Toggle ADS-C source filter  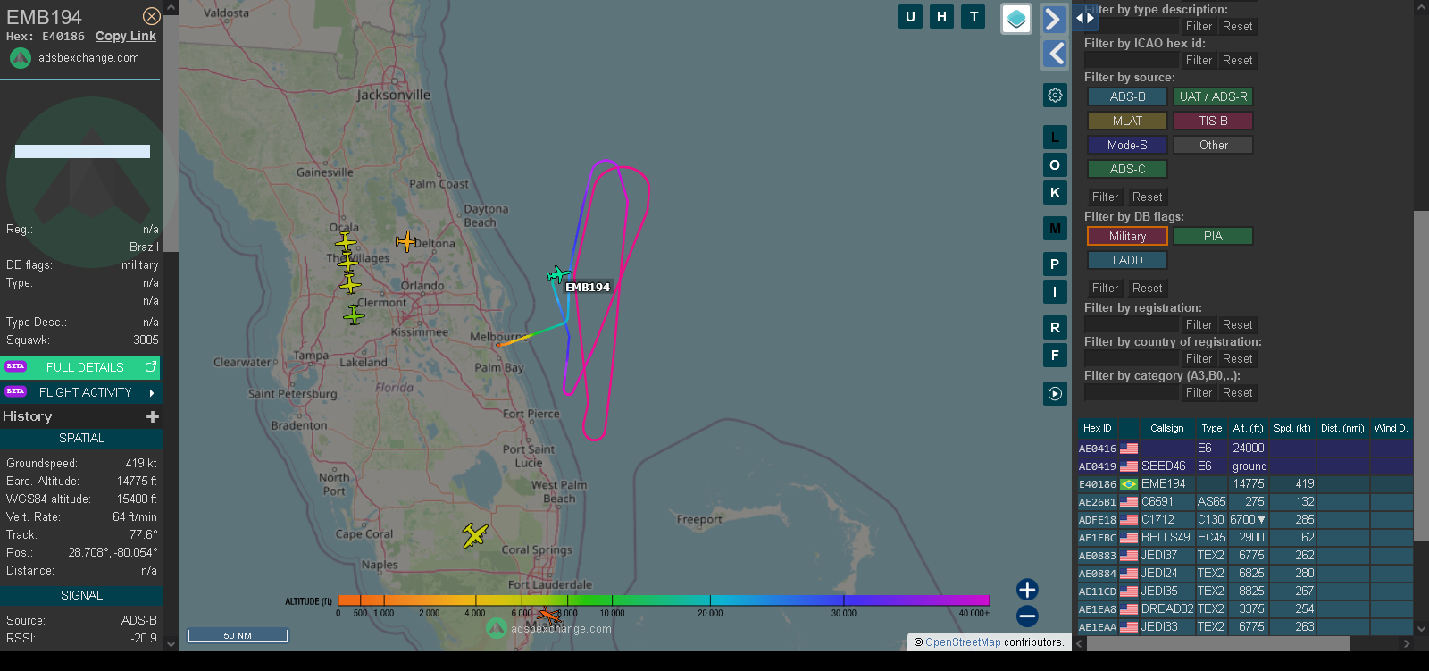(1127, 169)
